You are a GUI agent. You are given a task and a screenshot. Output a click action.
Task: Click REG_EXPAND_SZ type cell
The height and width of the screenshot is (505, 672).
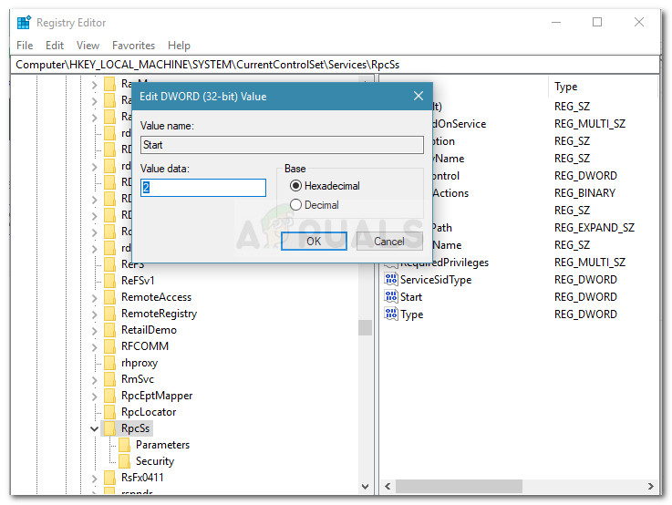coord(594,228)
